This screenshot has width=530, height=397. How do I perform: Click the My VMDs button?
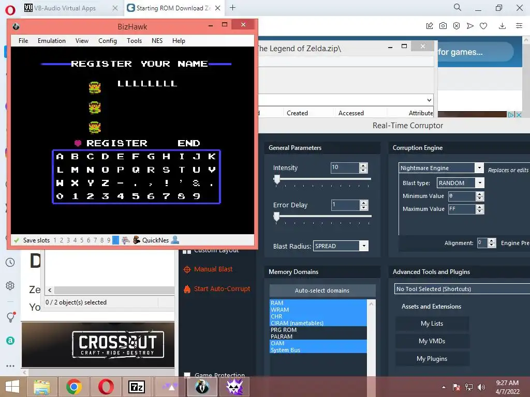click(432, 341)
